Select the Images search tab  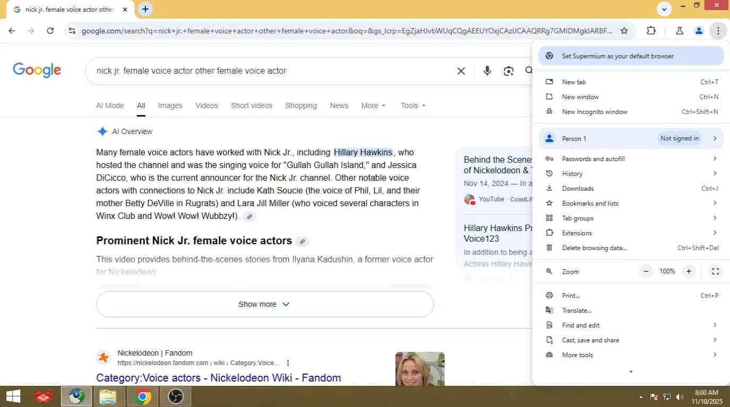pyautogui.click(x=170, y=105)
